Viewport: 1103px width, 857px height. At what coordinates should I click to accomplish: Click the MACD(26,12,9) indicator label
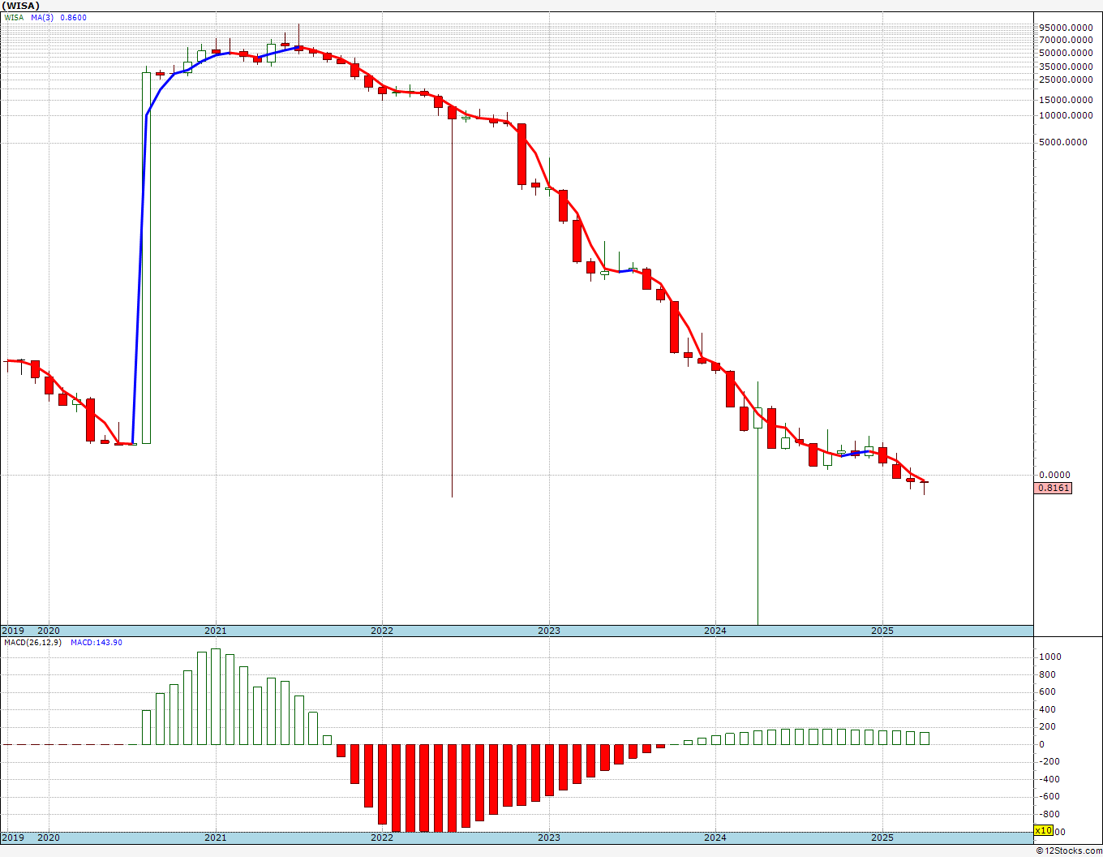(x=34, y=643)
